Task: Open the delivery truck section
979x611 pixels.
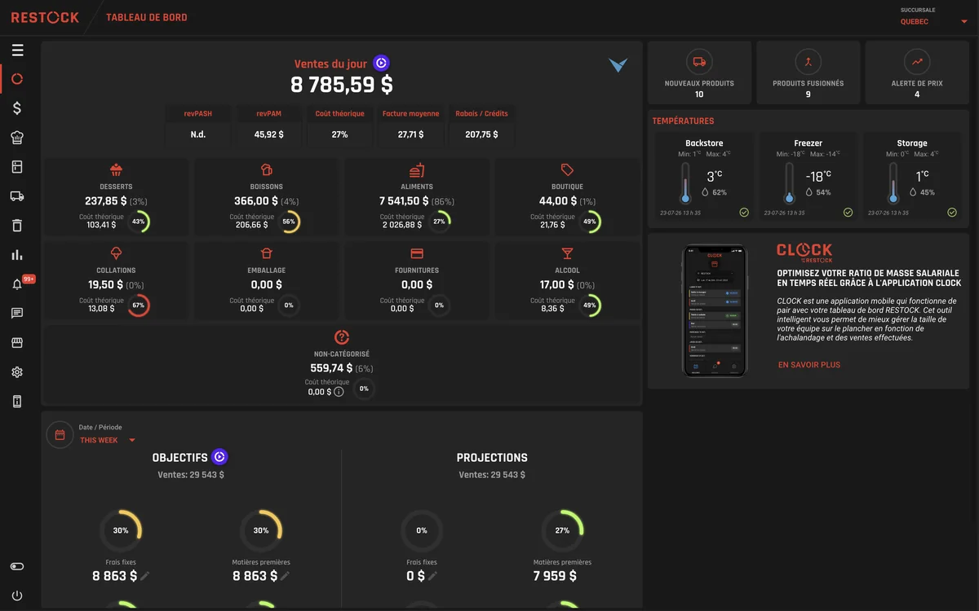Action: (17, 196)
